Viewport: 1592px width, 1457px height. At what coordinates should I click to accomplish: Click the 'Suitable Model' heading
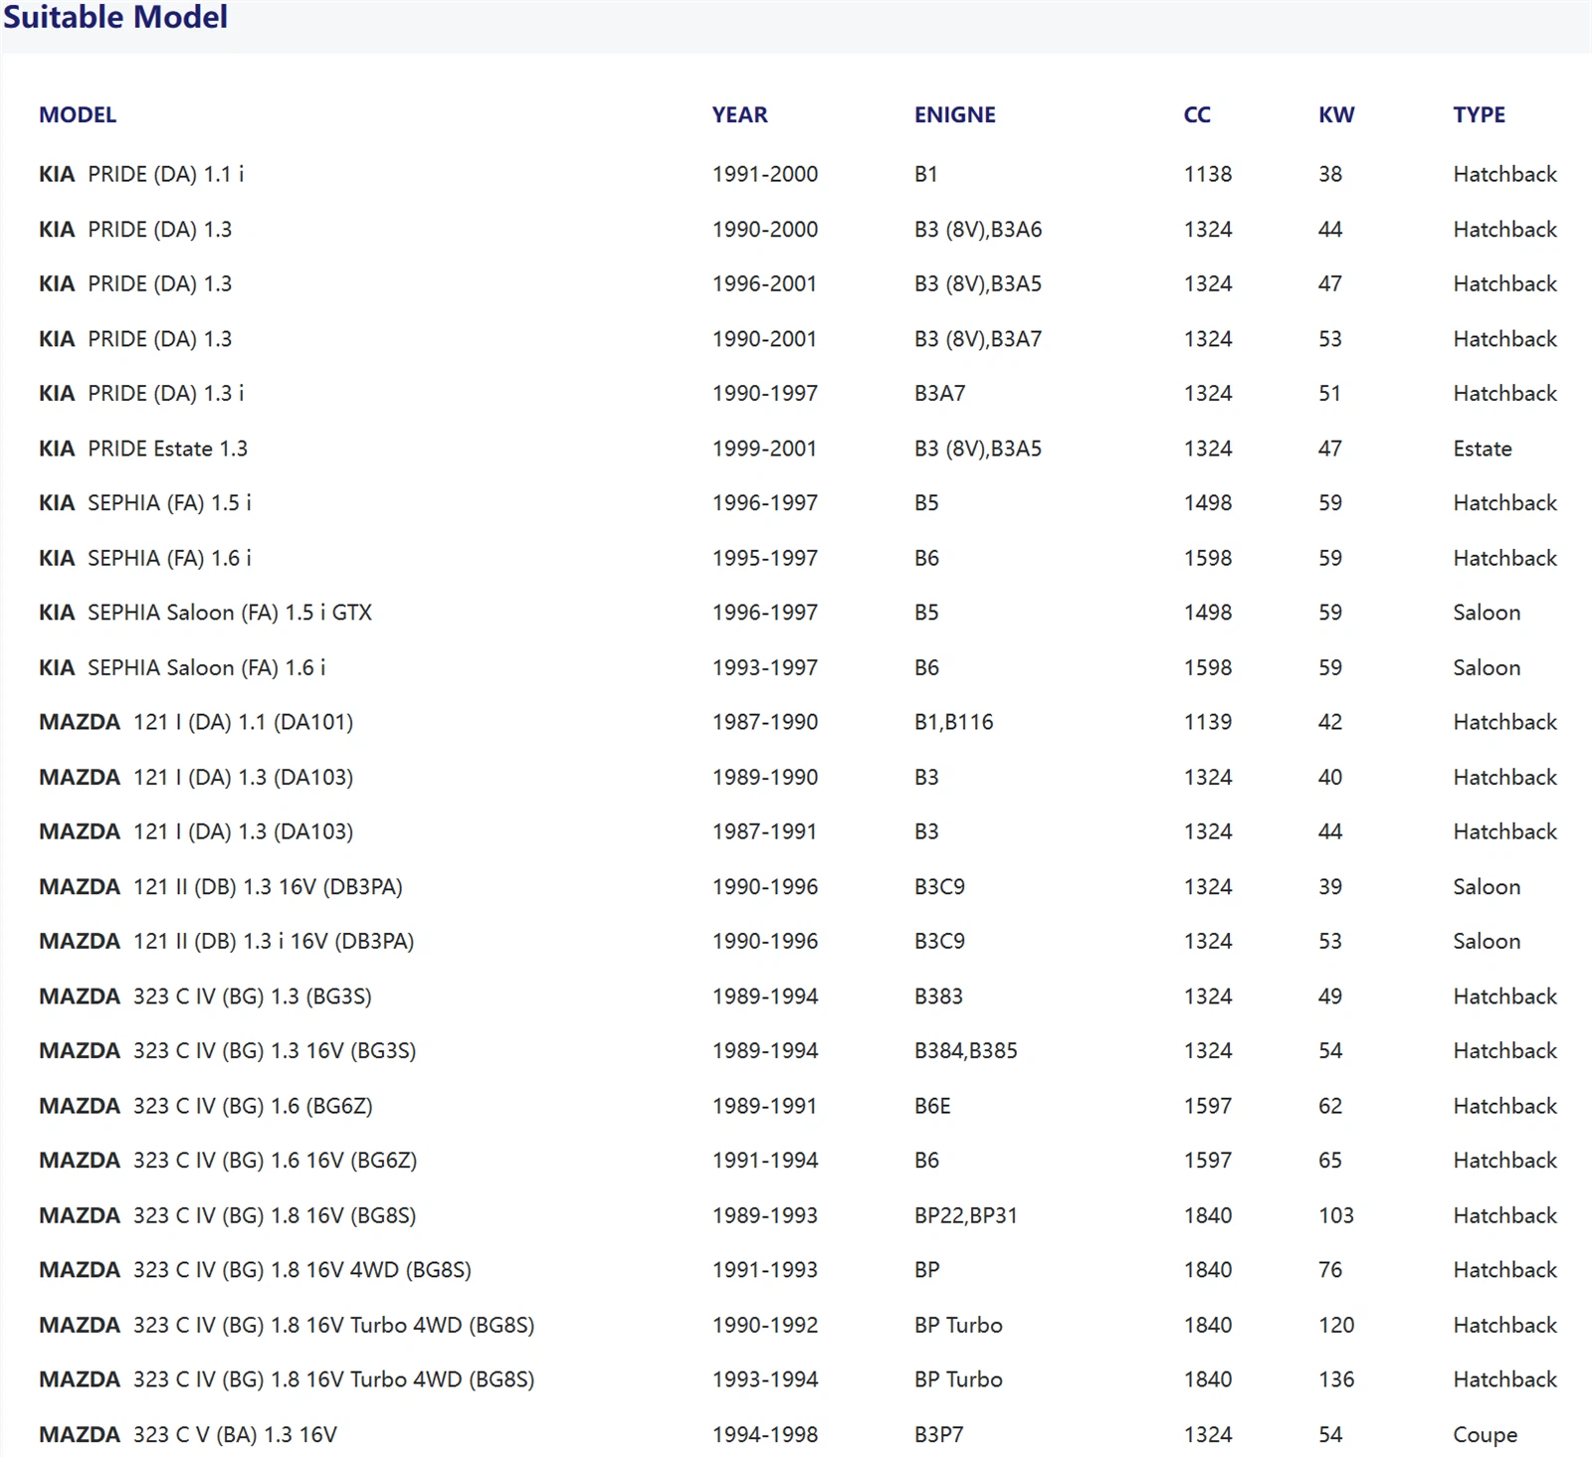(x=115, y=17)
